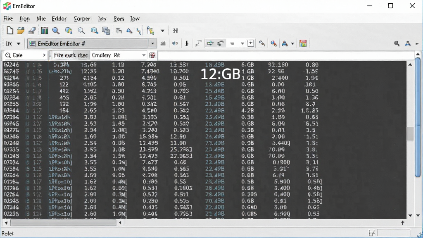Expand the leftmost dropdown in second toolbar
The width and height of the screenshot is (423, 238).
pyautogui.click(x=18, y=44)
